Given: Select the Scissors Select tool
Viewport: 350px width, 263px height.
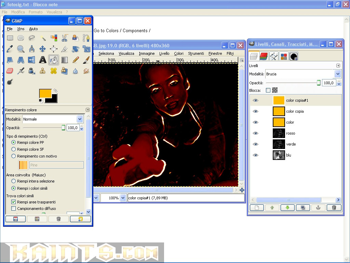Looking at the screenshot, I should [65, 38].
